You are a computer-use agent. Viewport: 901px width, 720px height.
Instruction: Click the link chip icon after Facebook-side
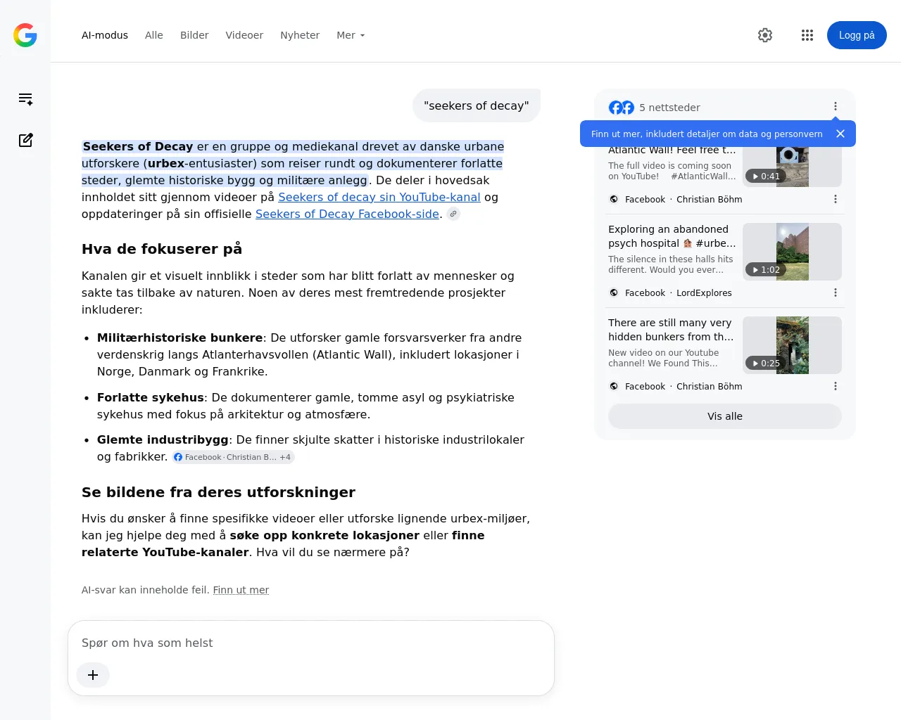point(454,214)
